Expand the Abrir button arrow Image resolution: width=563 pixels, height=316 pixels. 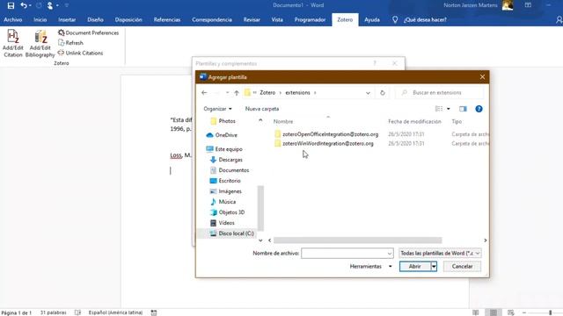tap(434, 266)
